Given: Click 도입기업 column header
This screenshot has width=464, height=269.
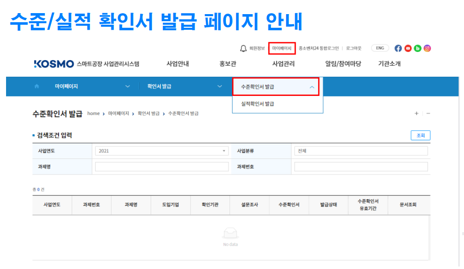Looking at the screenshot, I should (170, 205).
